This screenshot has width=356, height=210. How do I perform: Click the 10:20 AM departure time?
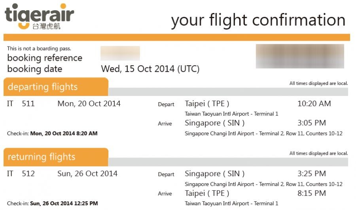(314, 104)
